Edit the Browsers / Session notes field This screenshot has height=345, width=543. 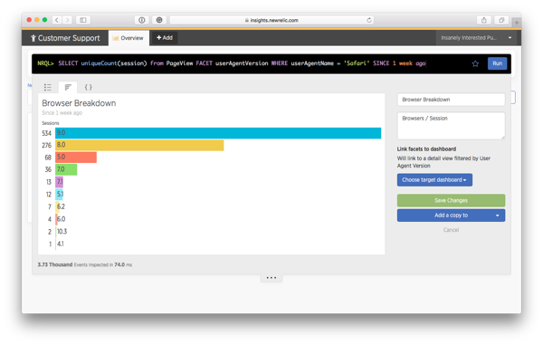451,126
